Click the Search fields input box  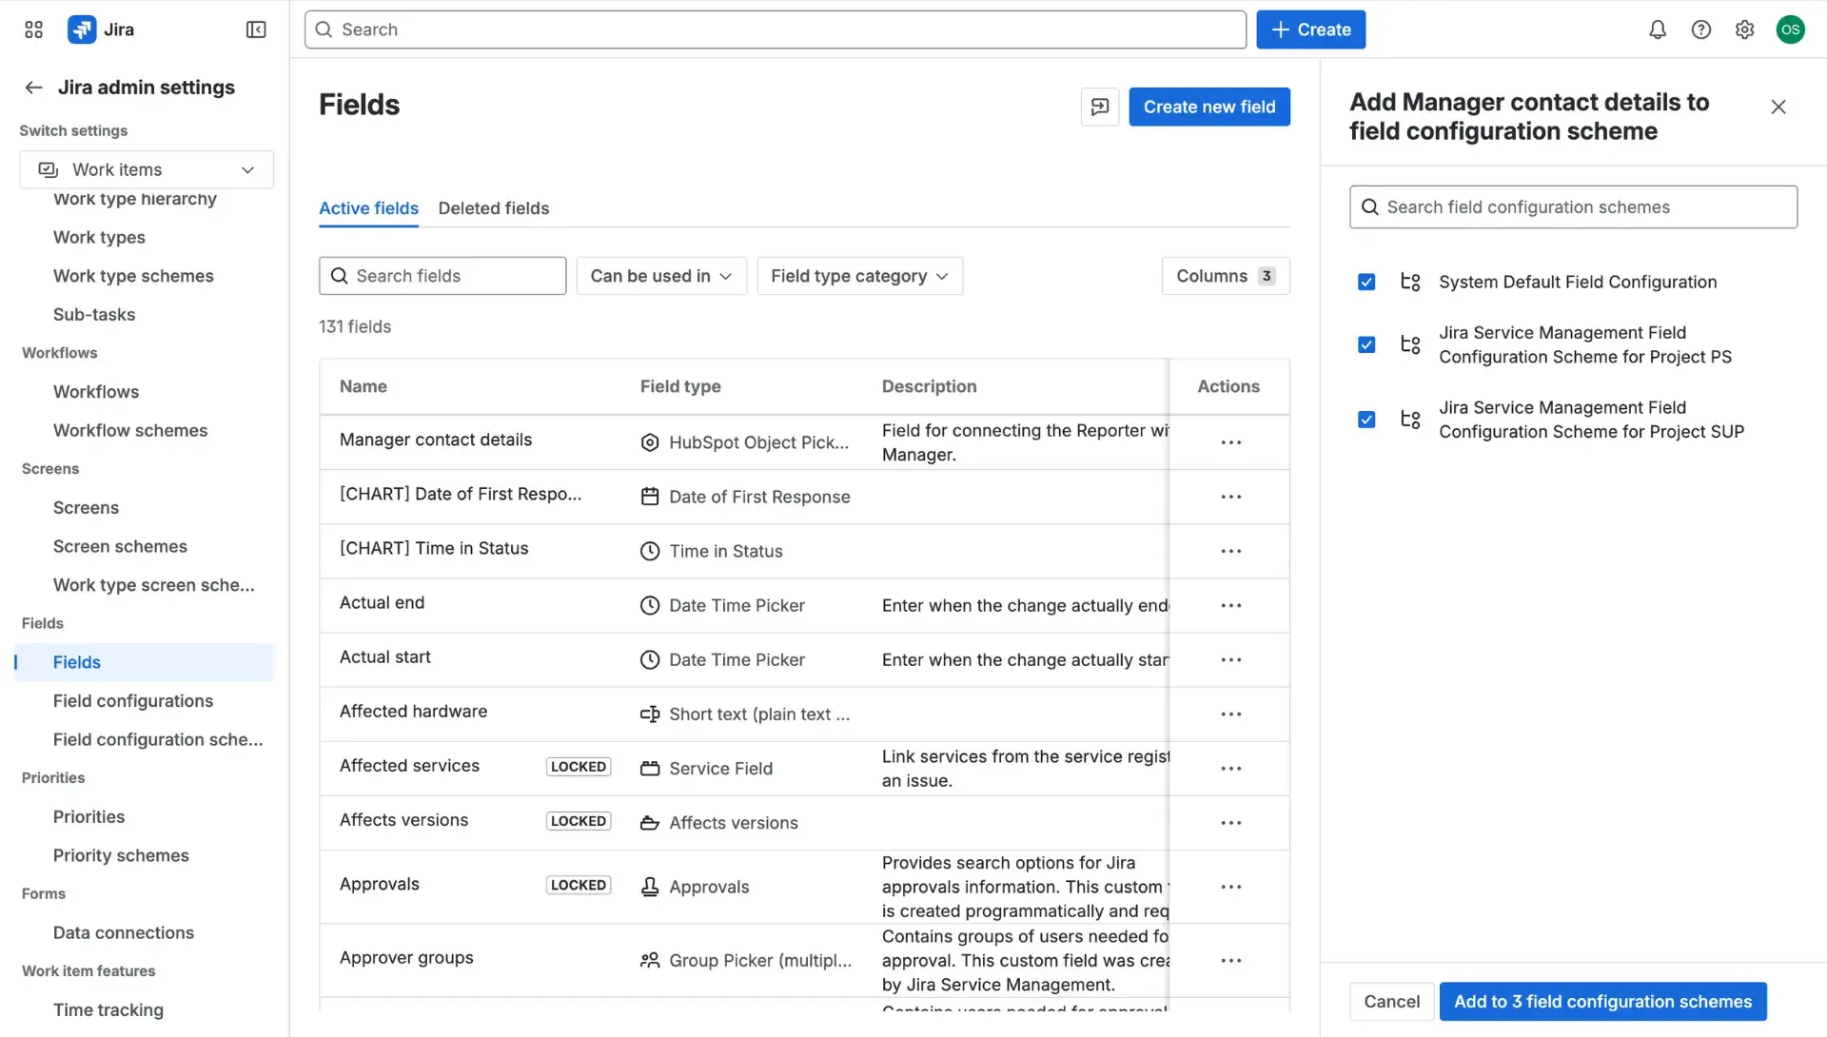[442, 276]
